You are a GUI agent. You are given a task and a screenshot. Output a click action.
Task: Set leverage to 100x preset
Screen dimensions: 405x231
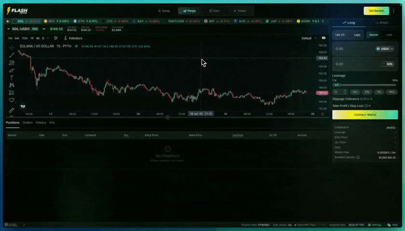[x=392, y=91]
